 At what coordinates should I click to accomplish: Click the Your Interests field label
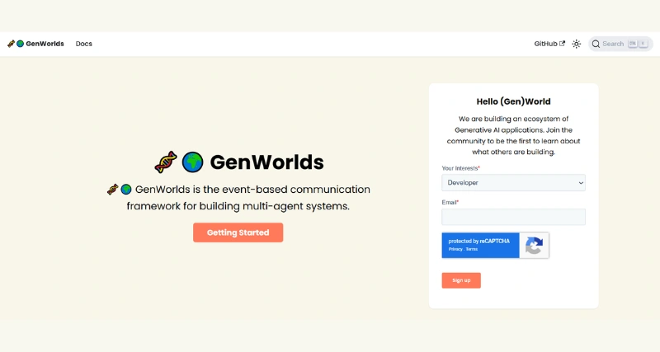[460, 168]
